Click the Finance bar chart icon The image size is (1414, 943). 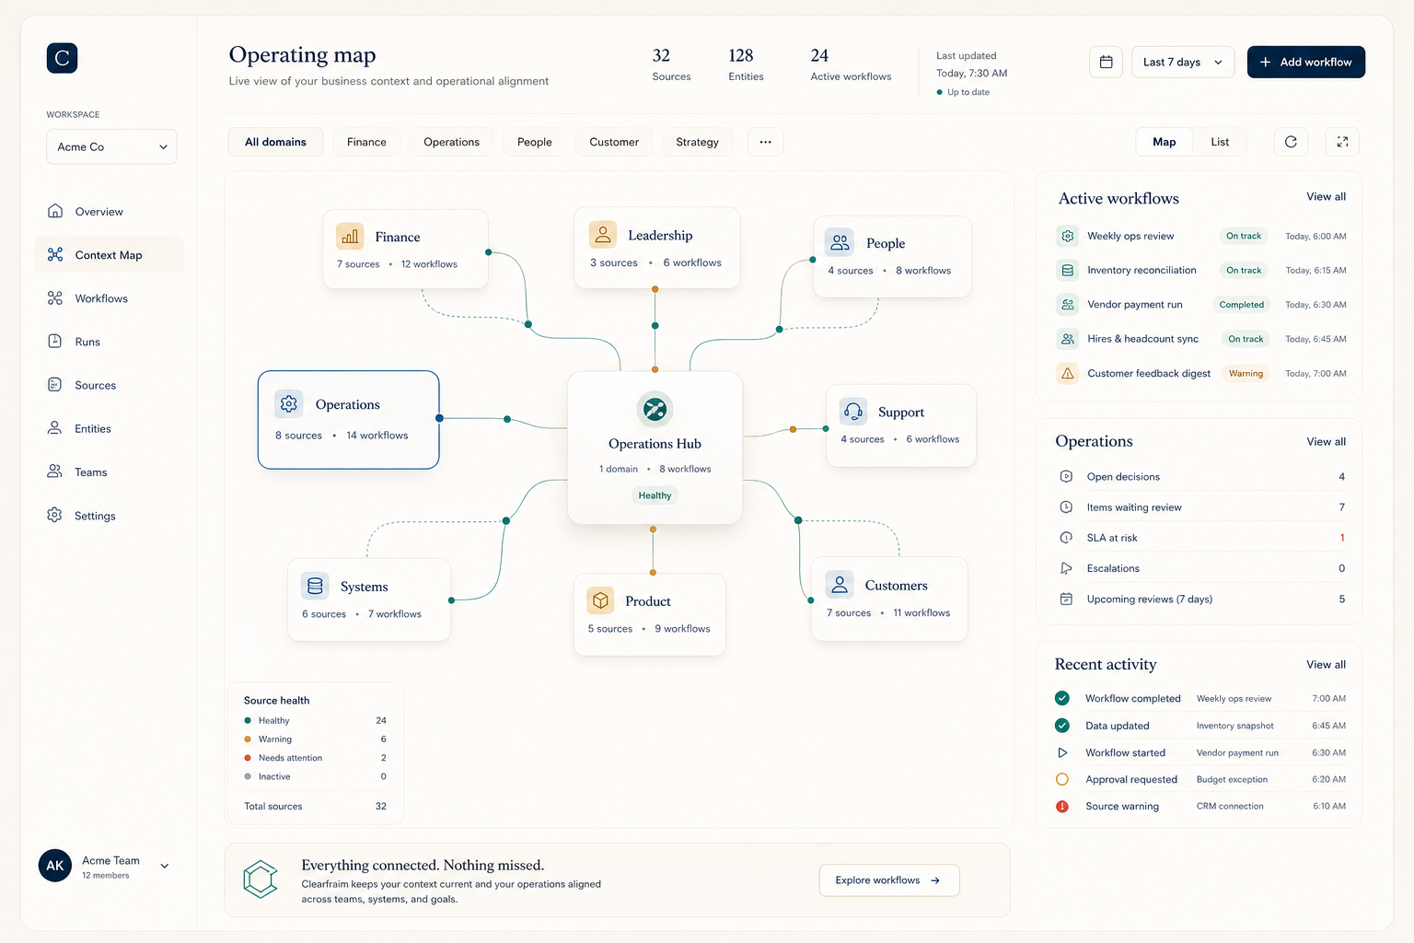point(350,237)
